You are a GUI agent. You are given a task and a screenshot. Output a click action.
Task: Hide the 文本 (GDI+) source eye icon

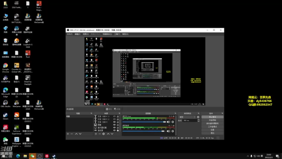pyautogui.click(x=114, y=122)
